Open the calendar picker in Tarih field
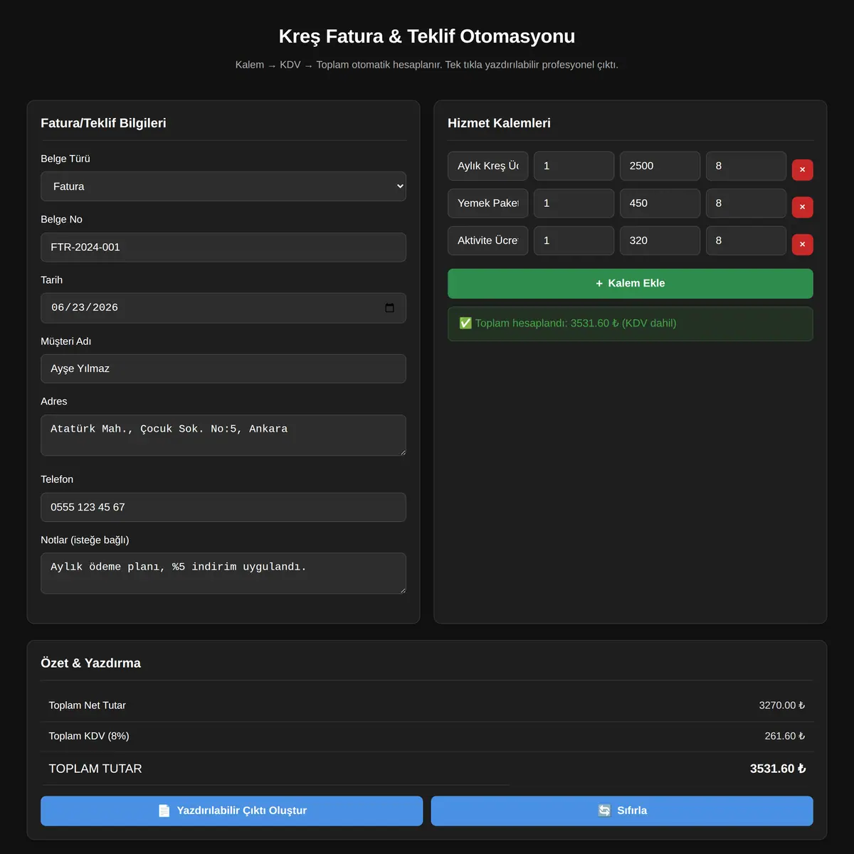The height and width of the screenshot is (854, 854). 389,308
